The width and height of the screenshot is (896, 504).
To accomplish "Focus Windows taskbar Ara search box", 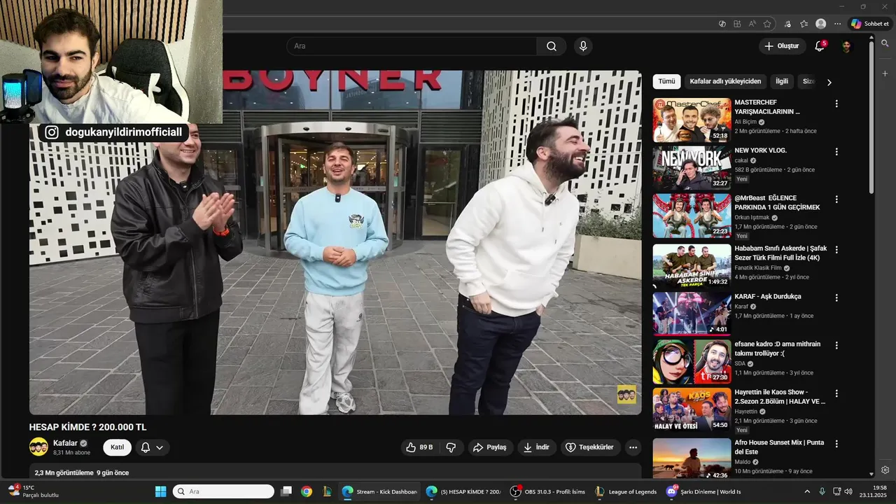I will [223, 491].
